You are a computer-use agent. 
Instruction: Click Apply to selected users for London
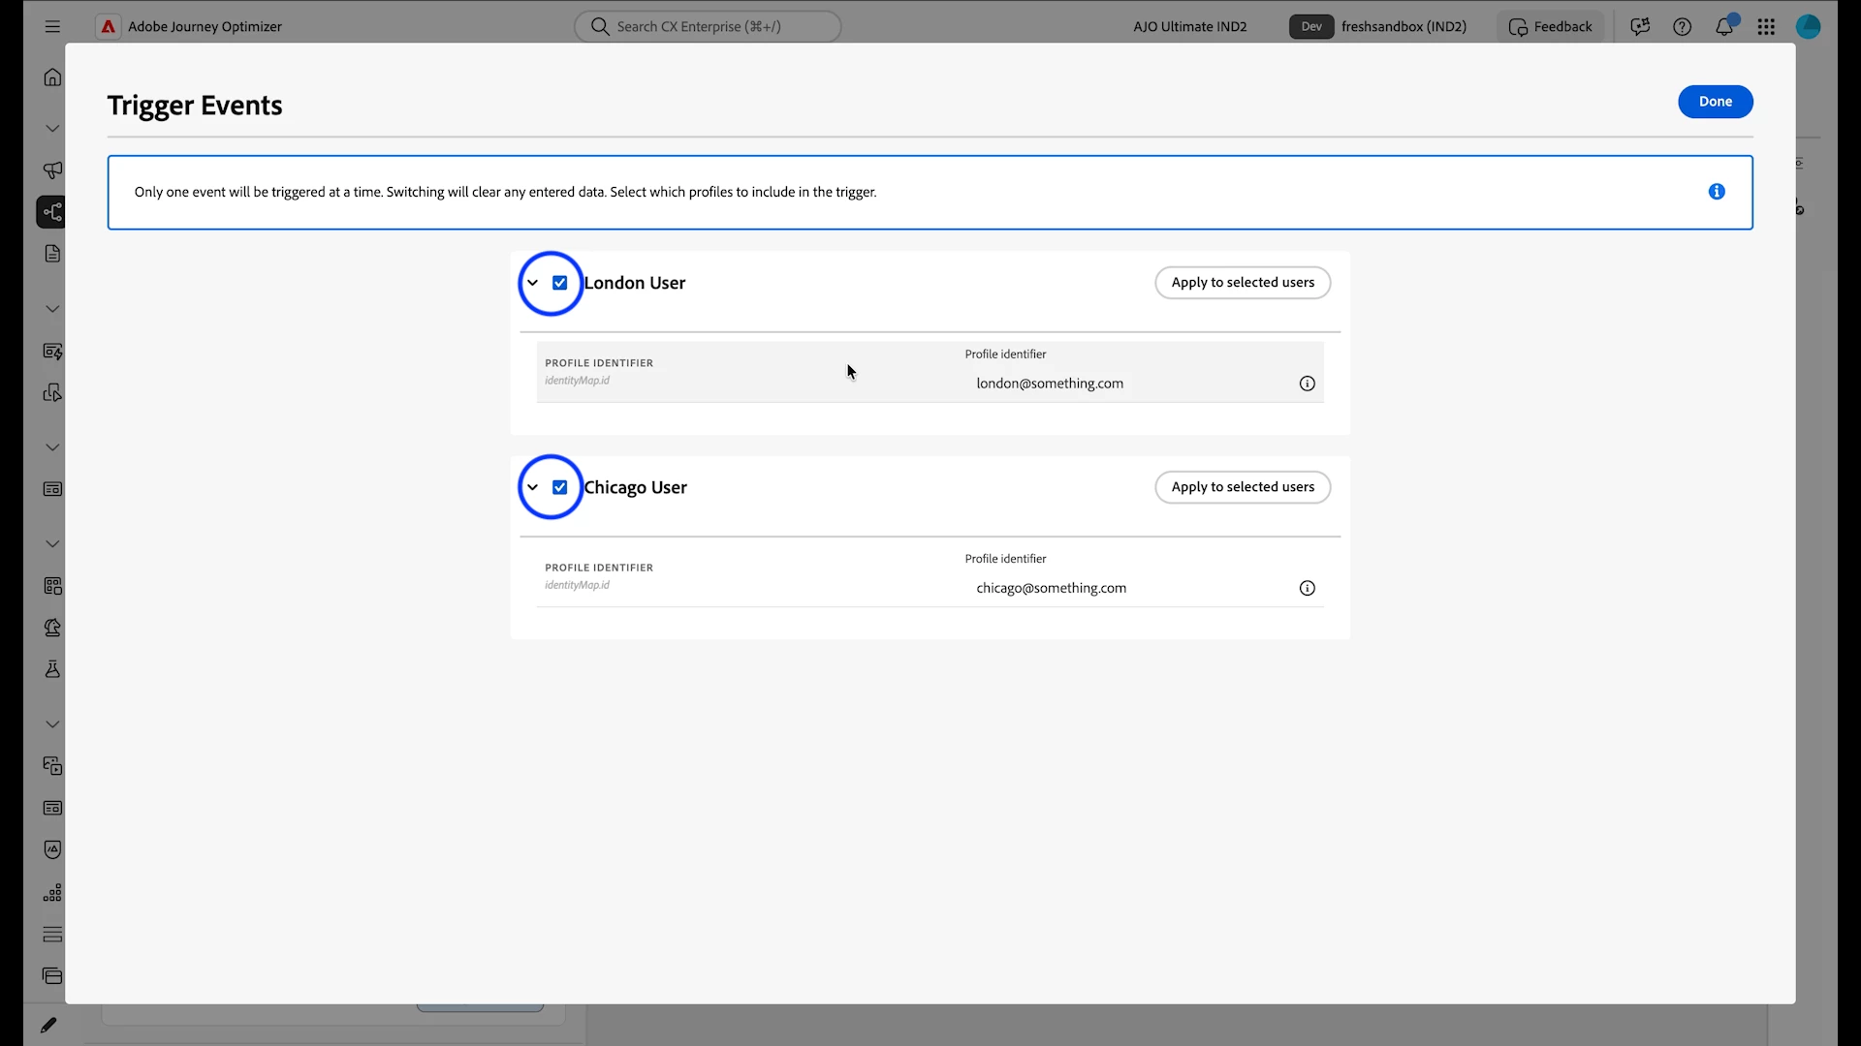click(x=1243, y=283)
